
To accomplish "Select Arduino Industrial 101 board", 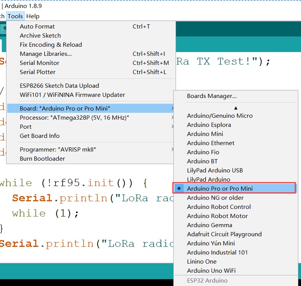I will click(x=236, y=253).
